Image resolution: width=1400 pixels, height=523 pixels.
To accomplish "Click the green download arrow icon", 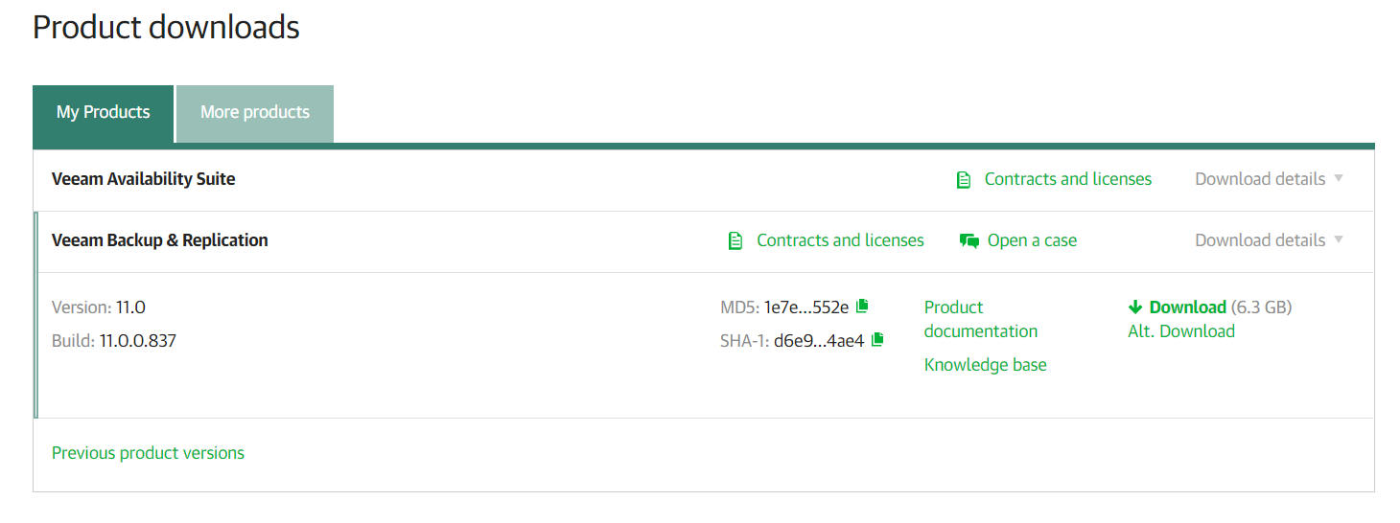I will click(x=1135, y=307).
